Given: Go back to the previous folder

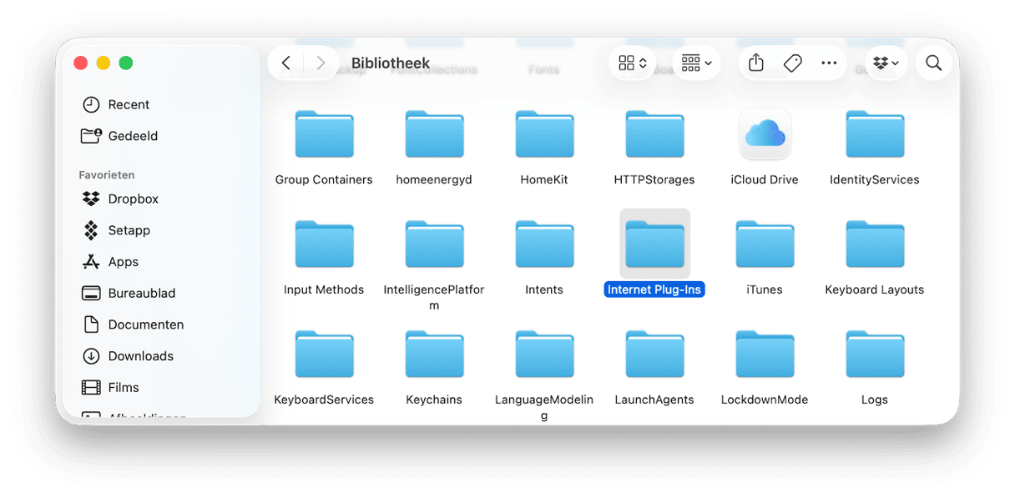Looking at the screenshot, I should click(286, 63).
